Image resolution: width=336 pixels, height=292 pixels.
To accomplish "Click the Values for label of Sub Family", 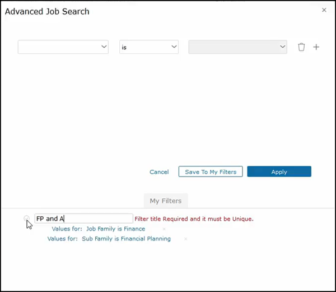I will tap(62, 239).
